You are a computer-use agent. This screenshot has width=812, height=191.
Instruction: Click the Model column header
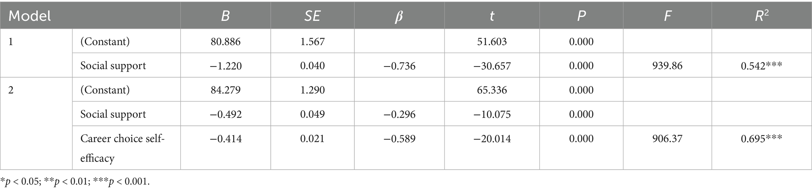(x=30, y=16)
